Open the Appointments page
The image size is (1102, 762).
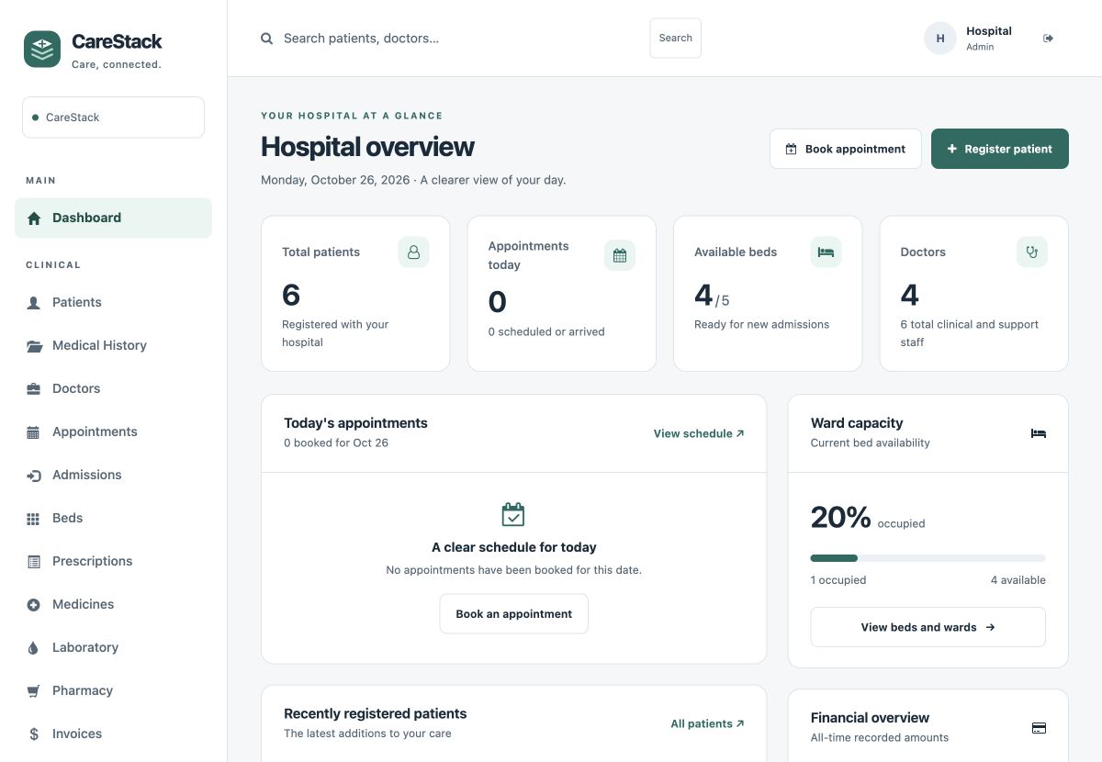tap(113, 432)
